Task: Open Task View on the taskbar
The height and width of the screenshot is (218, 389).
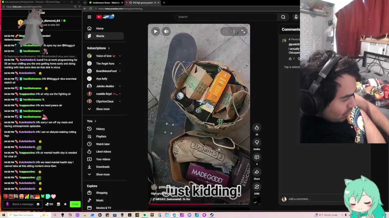Action: (x=55, y=215)
